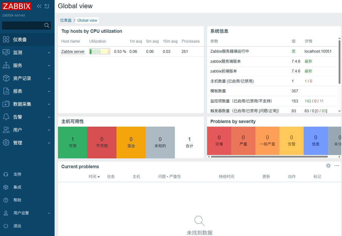Click the 监测 monitoring icon
Screen dimensions: 342x236
point(6,52)
